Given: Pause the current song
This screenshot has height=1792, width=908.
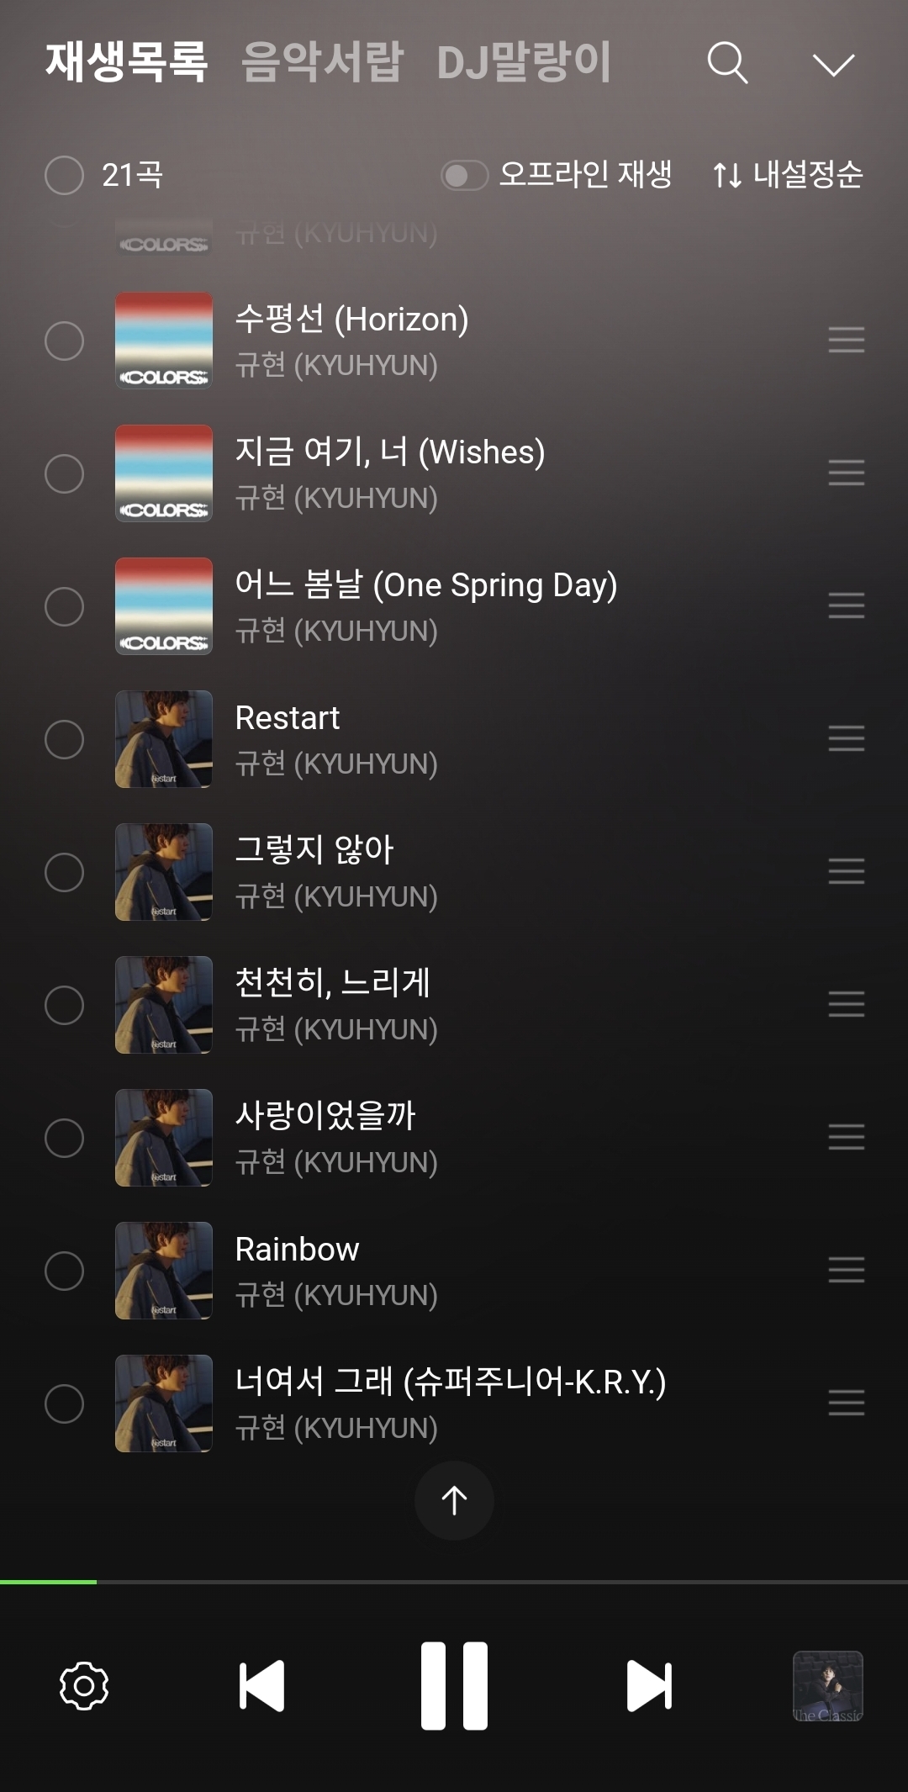Looking at the screenshot, I should coord(454,1685).
